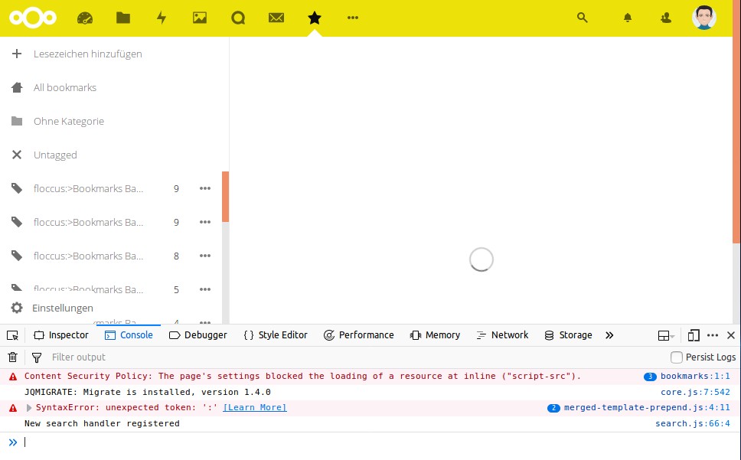This screenshot has width=741, height=460.
Task: Activate the element picker in DevTools
Action: pyautogui.click(x=12, y=335)
